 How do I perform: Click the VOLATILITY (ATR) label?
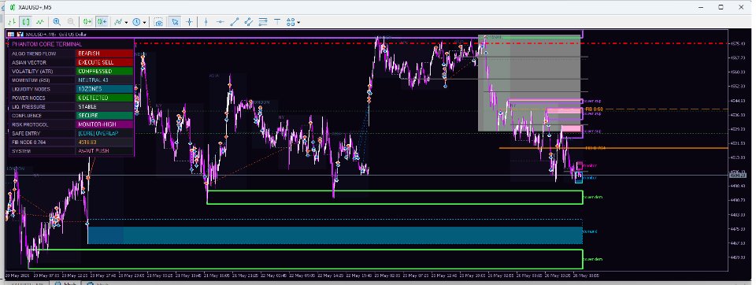click(31, 72)
